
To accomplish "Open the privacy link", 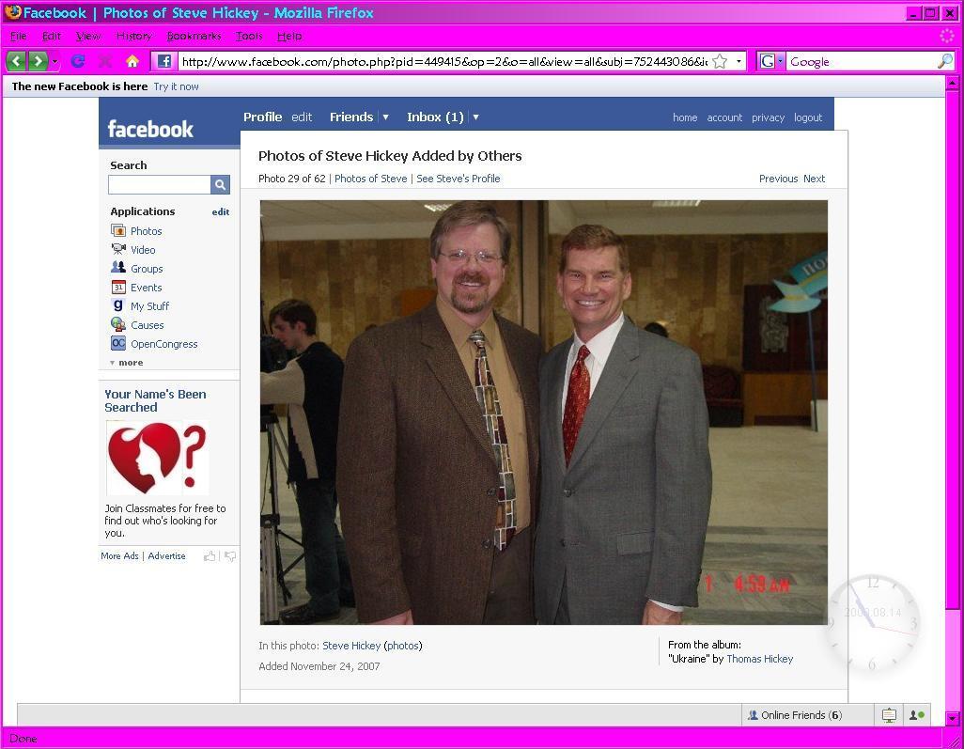I will [x=768, y=117].
